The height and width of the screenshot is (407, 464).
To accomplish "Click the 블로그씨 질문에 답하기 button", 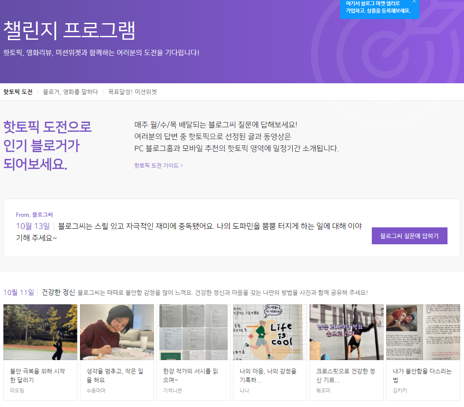I will (409, 235).
